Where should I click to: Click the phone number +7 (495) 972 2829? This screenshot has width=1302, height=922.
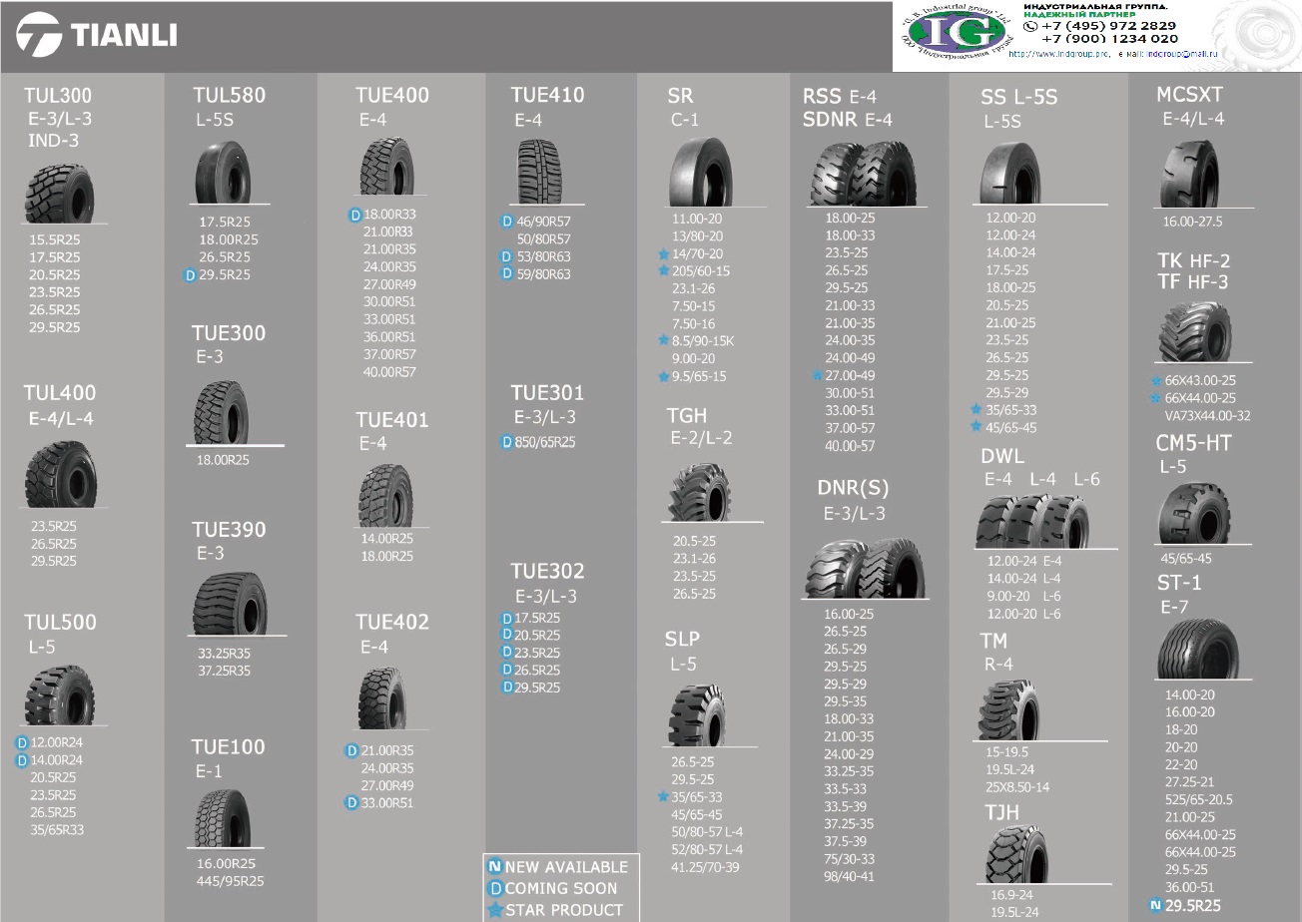pos(1108,26)
